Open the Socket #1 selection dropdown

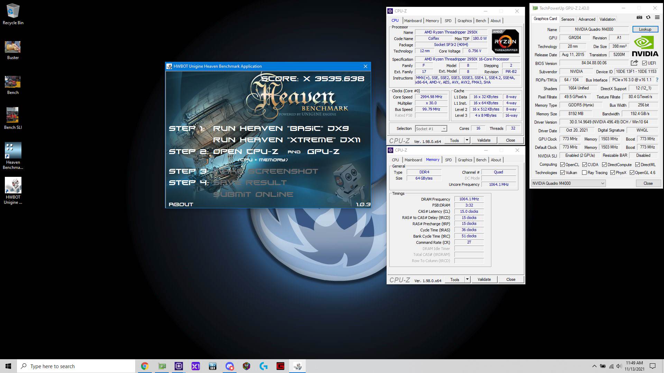click(x=431, y=128)
